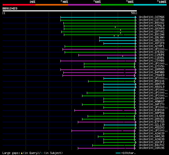This screenshot has width=169, height=155.
Task: Click the cyan alignment bar of row A9T1F8
Action: tap(119, 43)
